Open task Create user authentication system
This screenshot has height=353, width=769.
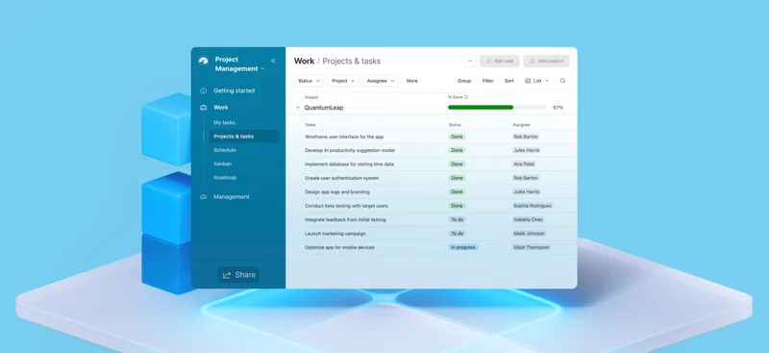[342, 178]
